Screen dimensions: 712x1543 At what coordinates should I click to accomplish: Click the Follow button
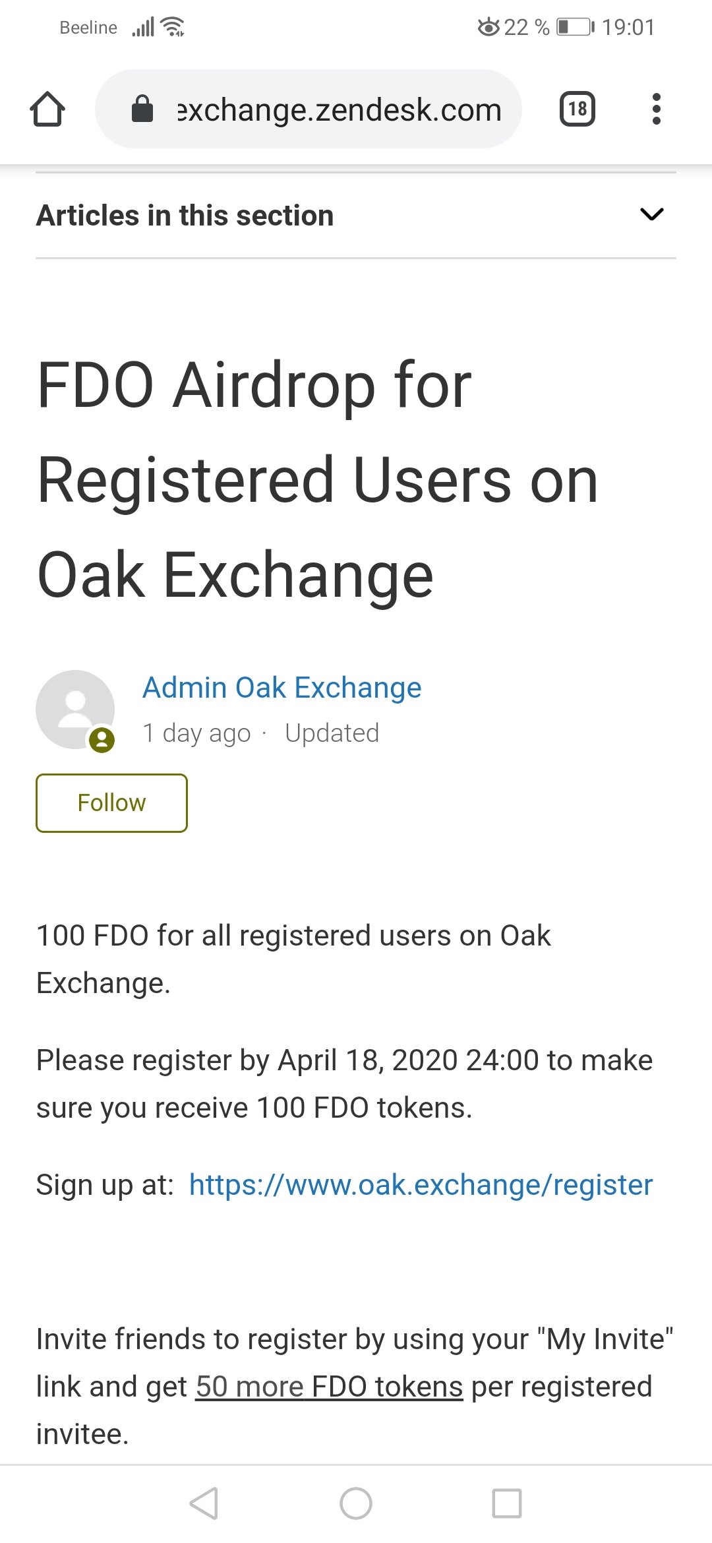111,802
